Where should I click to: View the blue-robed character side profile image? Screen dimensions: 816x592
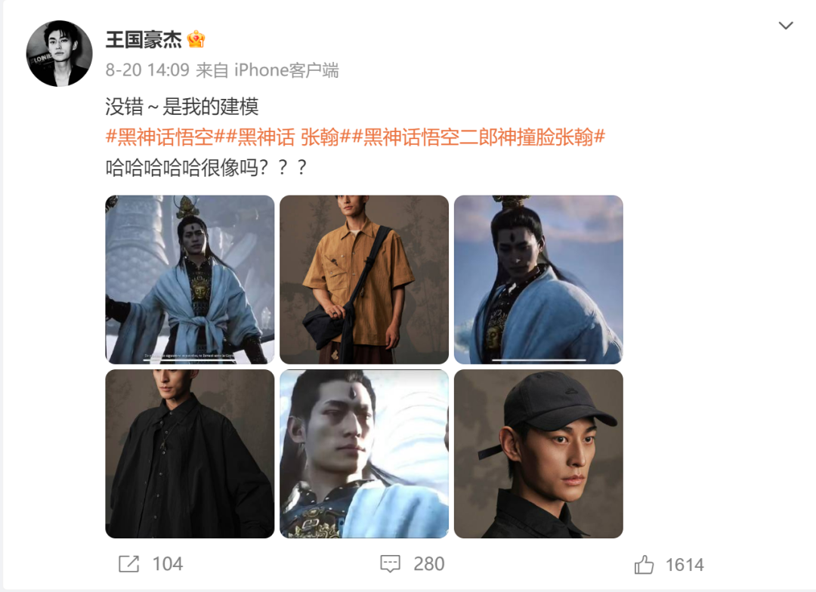[x=539, y=279]
